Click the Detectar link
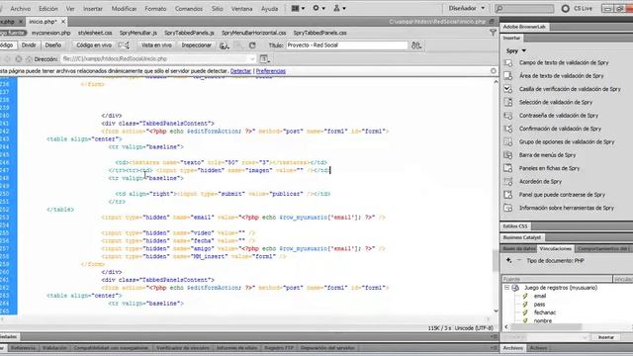The height and width of the screenshot is (356, 633). (240, 71)
